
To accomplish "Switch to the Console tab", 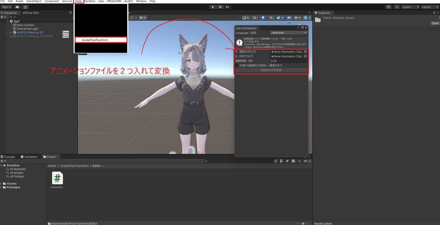I will point(7,157).
